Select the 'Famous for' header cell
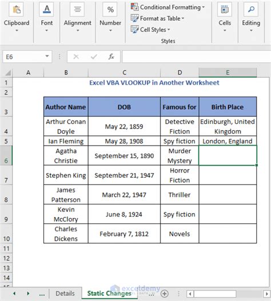The image size is (271, 301). [x=180, y=107]
